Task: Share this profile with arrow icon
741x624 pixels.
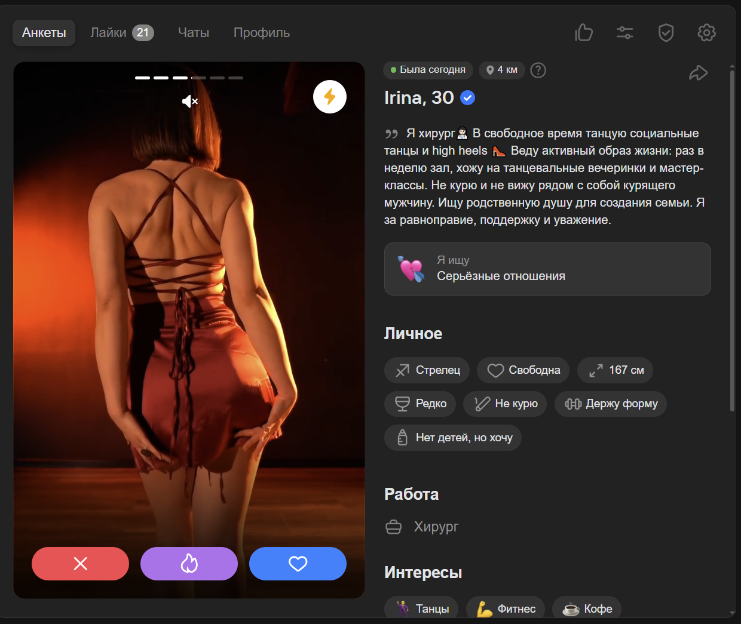Action: pyautogui.click(x=698, y=73)
